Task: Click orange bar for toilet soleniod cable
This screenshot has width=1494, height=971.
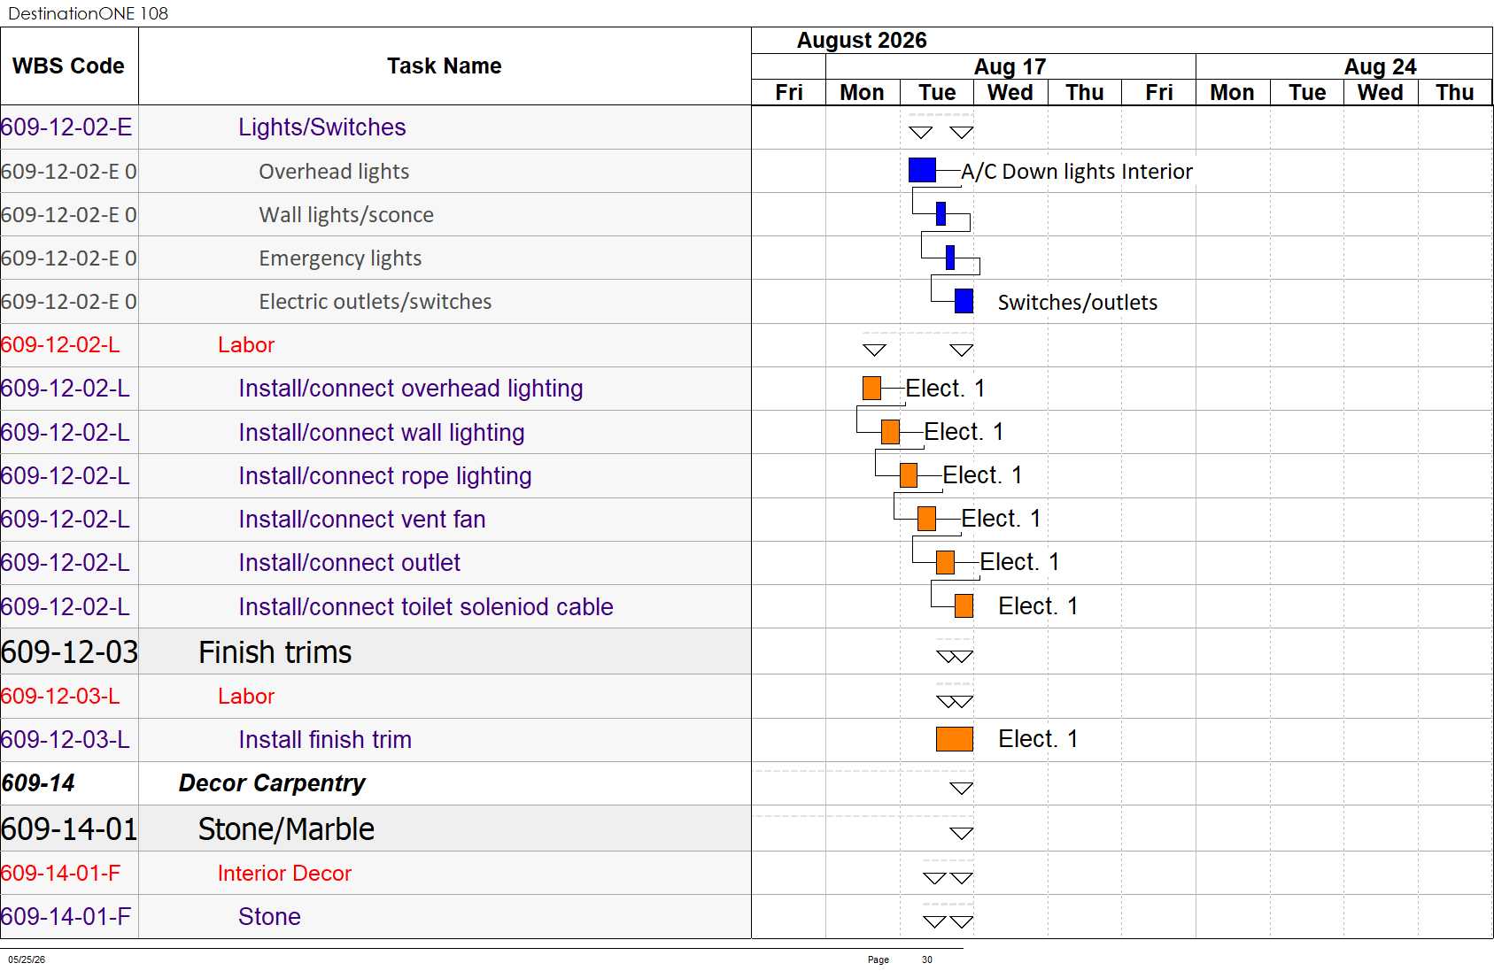Action: click(964, 605)
